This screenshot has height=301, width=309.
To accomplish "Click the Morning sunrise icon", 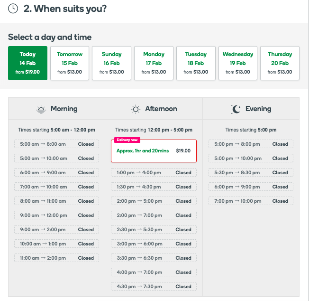I will click(41, 109).
